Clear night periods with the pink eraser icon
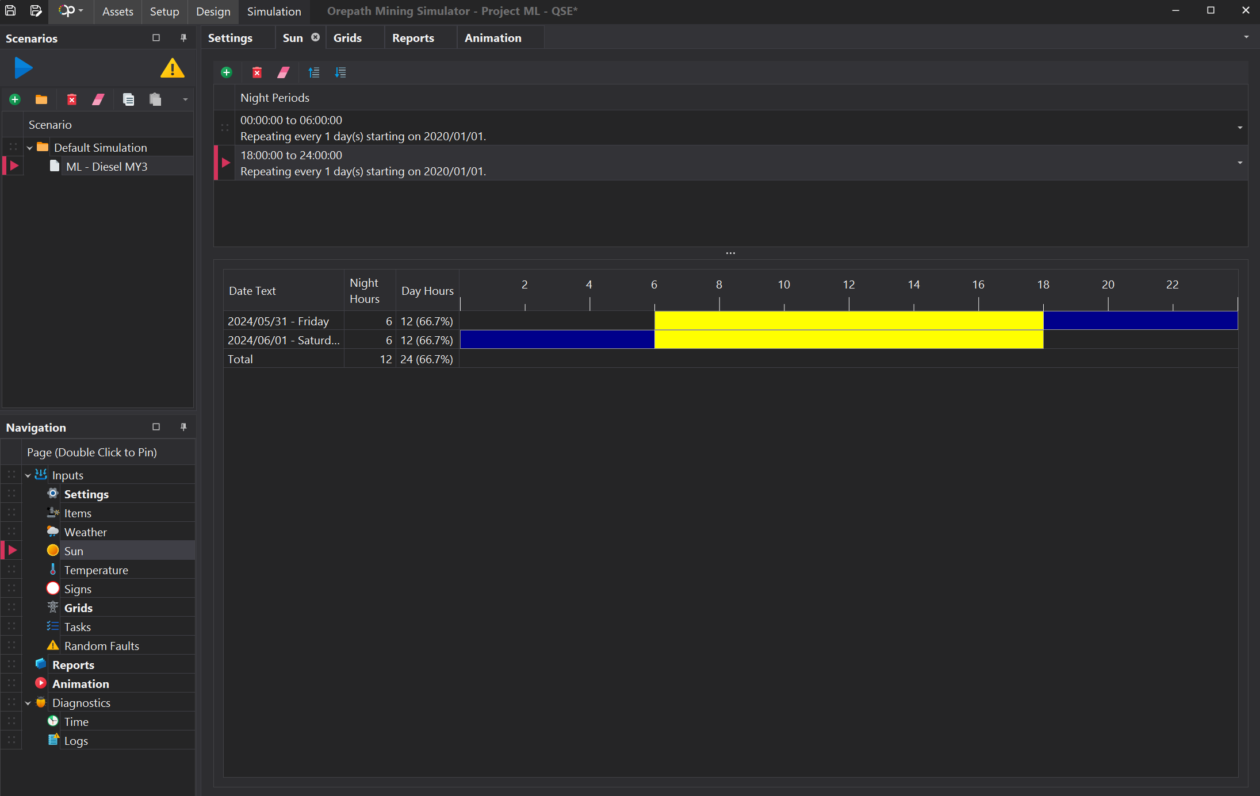Image resolution: width=1260 pixels, height=796 pixels. 284,72
